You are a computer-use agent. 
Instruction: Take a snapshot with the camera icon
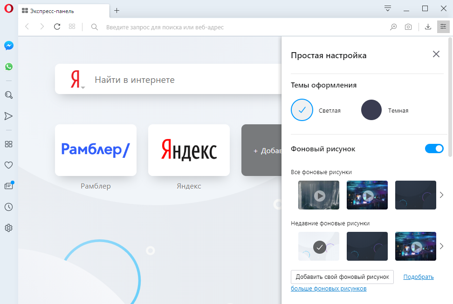(408, 27)
